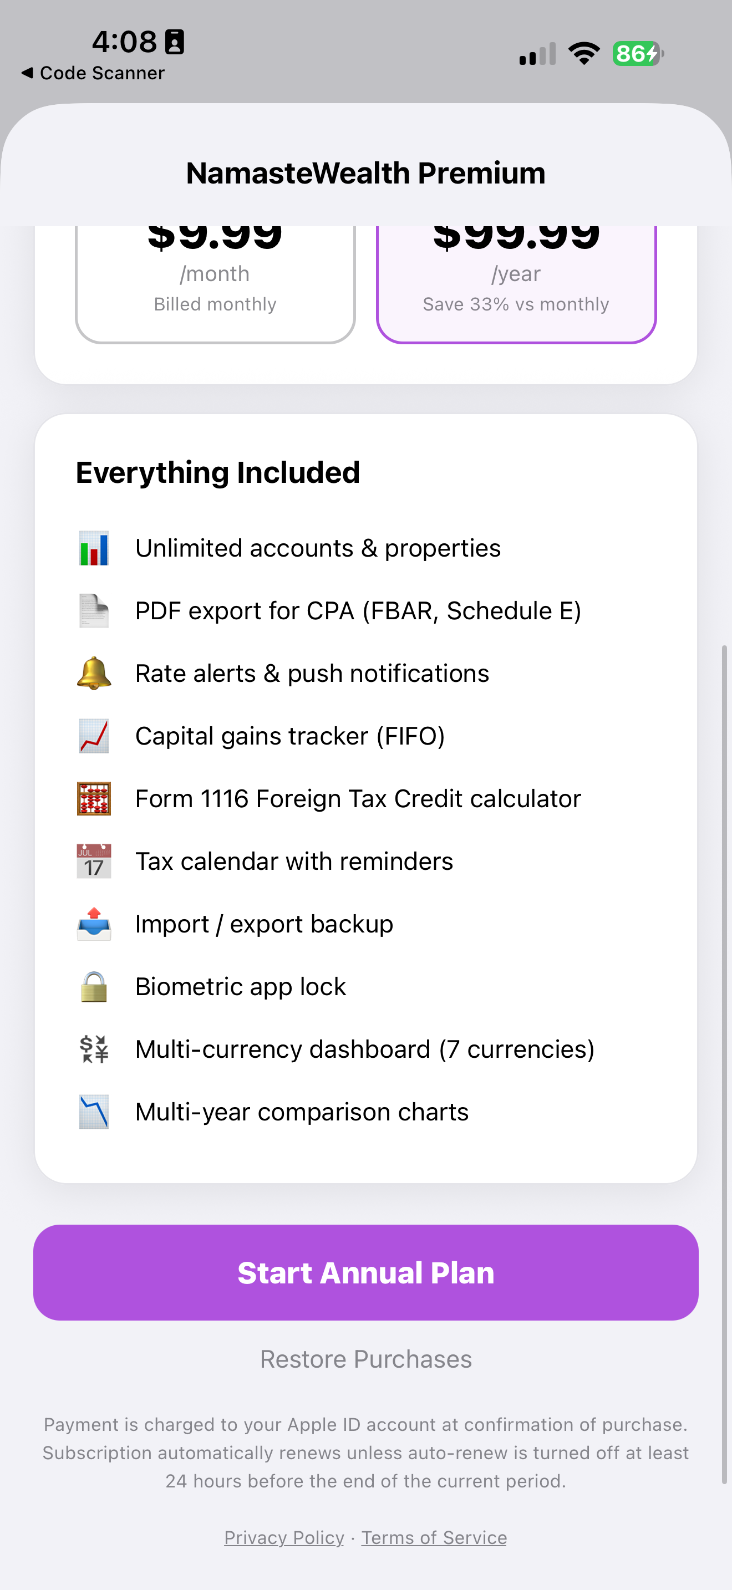
Task: Click the "Everything Included" heading
Action: [218, 472]
